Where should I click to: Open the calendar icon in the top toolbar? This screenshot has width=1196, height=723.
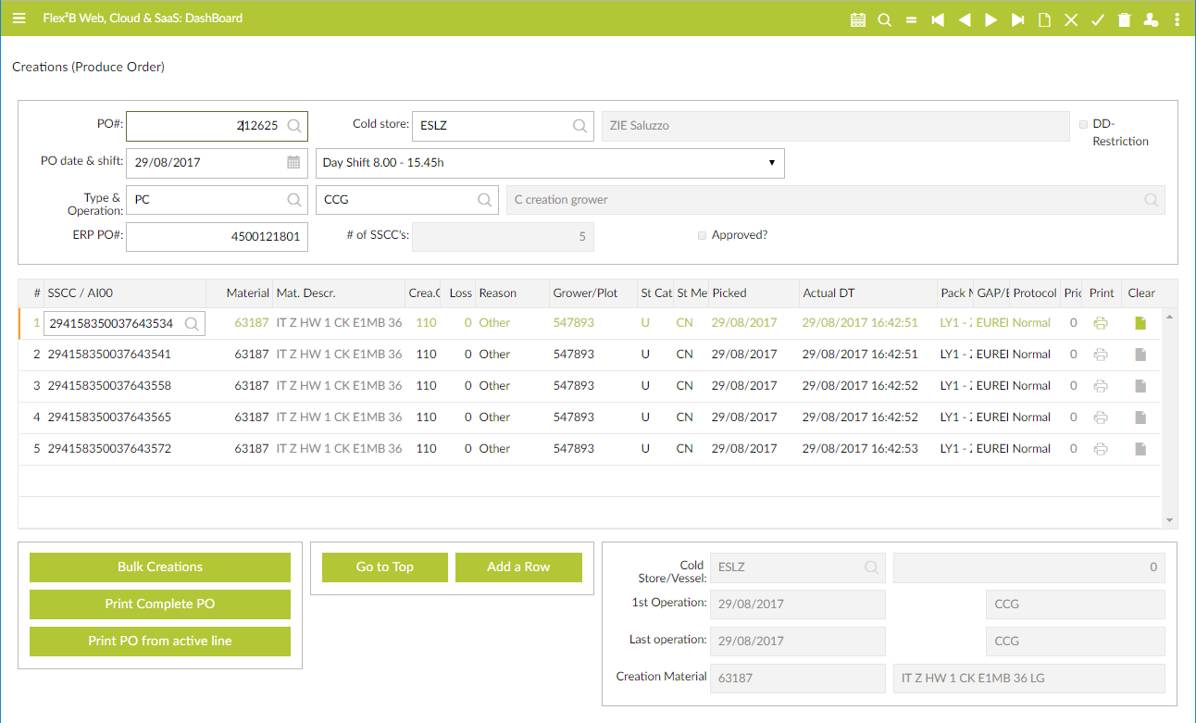pyautogui.click(x=857, y=19)
